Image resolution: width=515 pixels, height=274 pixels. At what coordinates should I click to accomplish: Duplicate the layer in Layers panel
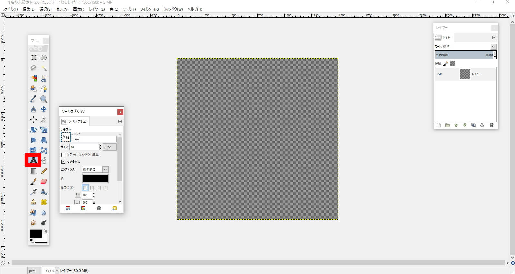pyautogui.click(x=473, y=125)
